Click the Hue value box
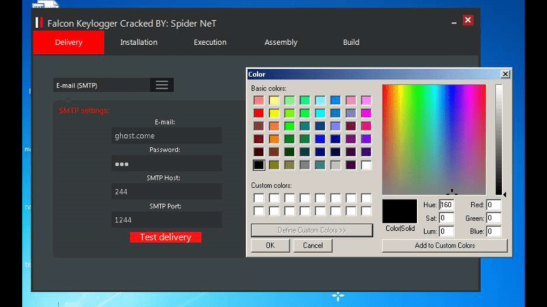 446,205
